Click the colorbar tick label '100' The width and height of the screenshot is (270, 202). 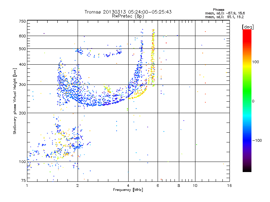point(255,62)
